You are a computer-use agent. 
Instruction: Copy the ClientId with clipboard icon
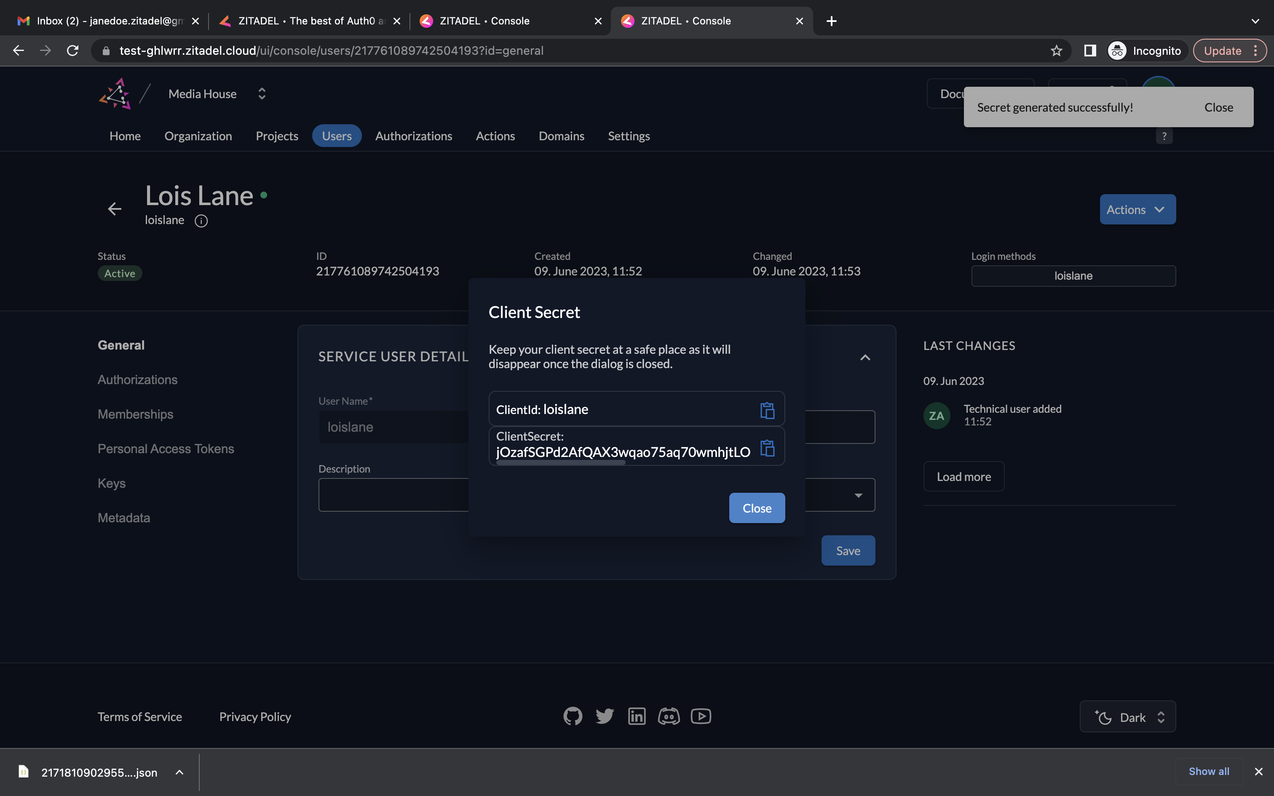pos(767,409)
